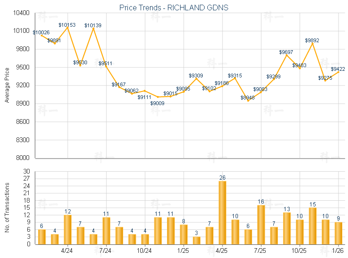The height and width of the screenshot is (258, 348).
Task: Select the bar with 12 transactions
Action: point(68,229)
